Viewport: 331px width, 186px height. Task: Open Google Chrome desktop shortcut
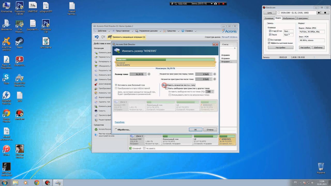point(6,116)
